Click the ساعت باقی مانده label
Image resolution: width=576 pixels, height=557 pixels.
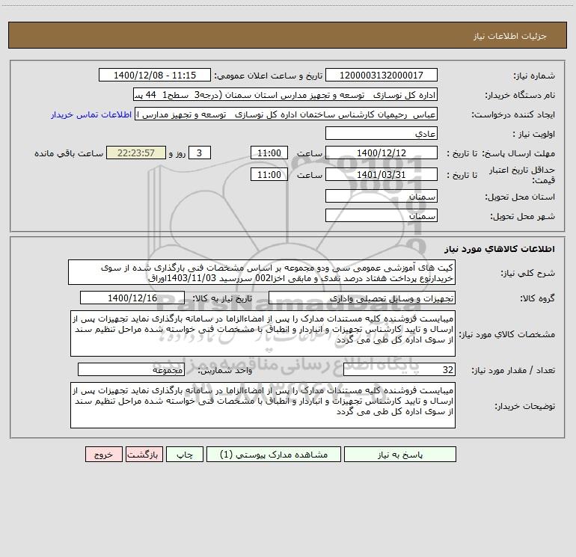point(69,153)
